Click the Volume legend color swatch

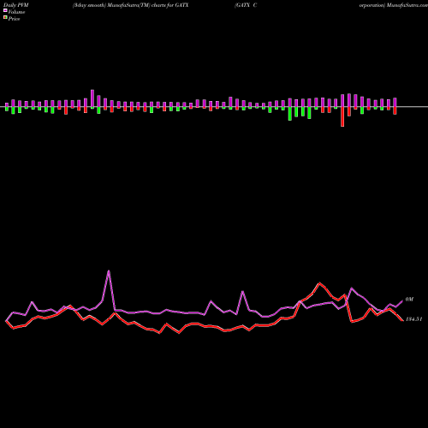tap(5, 10)
